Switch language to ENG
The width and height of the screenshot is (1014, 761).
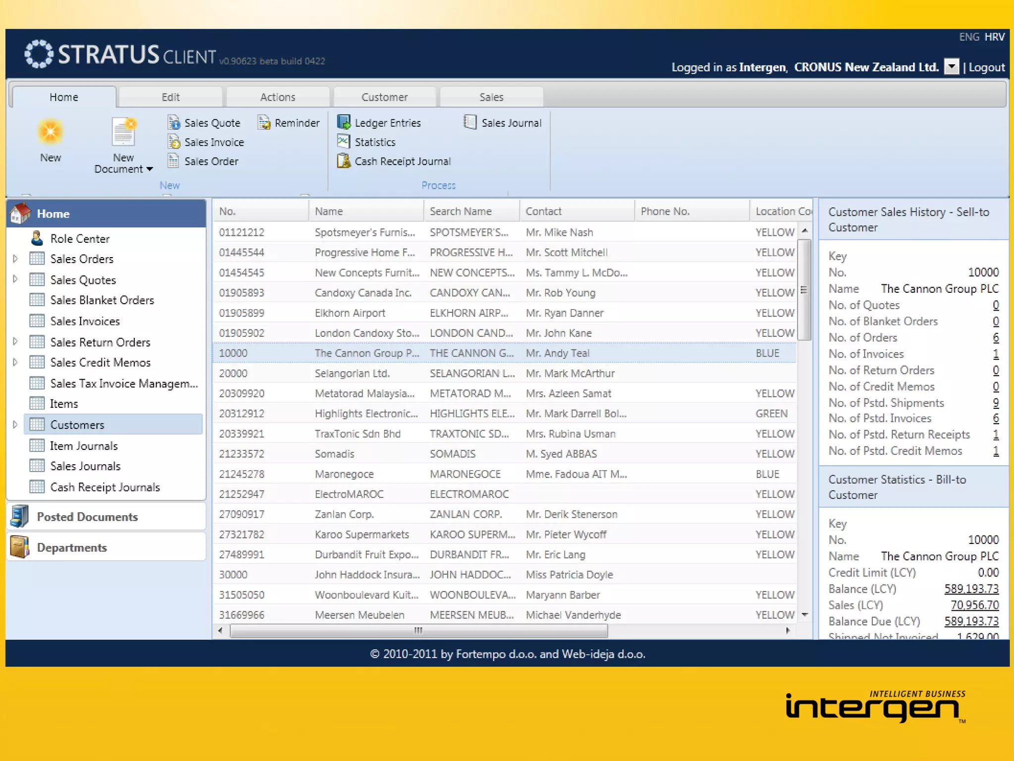click(x=969, y=37)
